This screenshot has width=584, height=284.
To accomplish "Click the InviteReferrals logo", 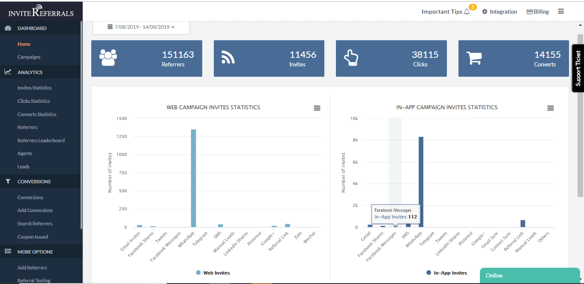I will coord(41,11).
